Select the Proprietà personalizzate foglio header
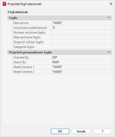The width and height of the screenshot is (115, 137). [x=60, y=52]
